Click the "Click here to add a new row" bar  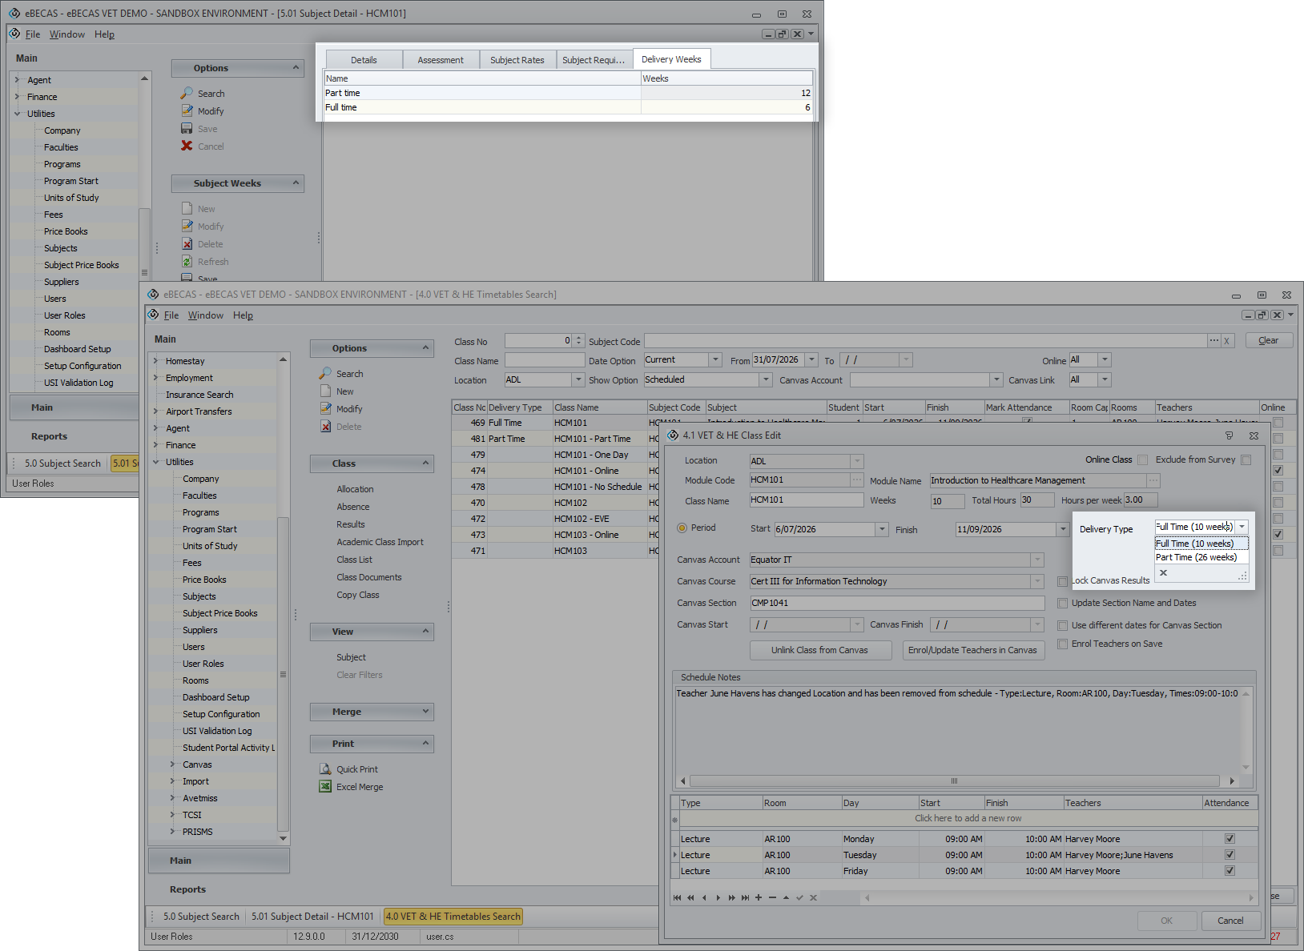click(968, 818)
